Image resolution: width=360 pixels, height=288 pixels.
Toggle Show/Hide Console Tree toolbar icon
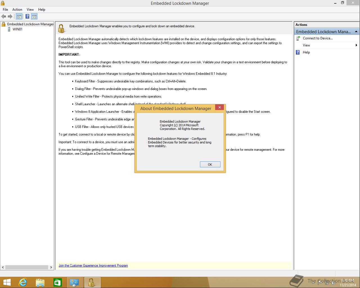point(19,17)
